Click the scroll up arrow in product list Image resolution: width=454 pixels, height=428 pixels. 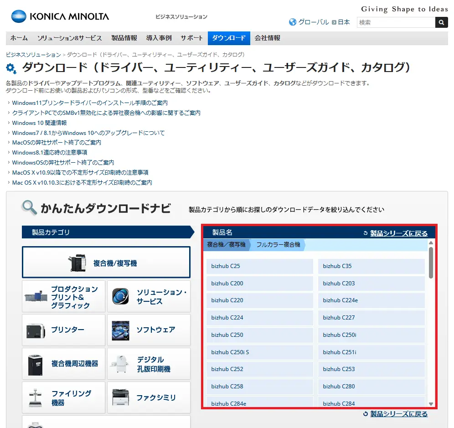[431, 243]
